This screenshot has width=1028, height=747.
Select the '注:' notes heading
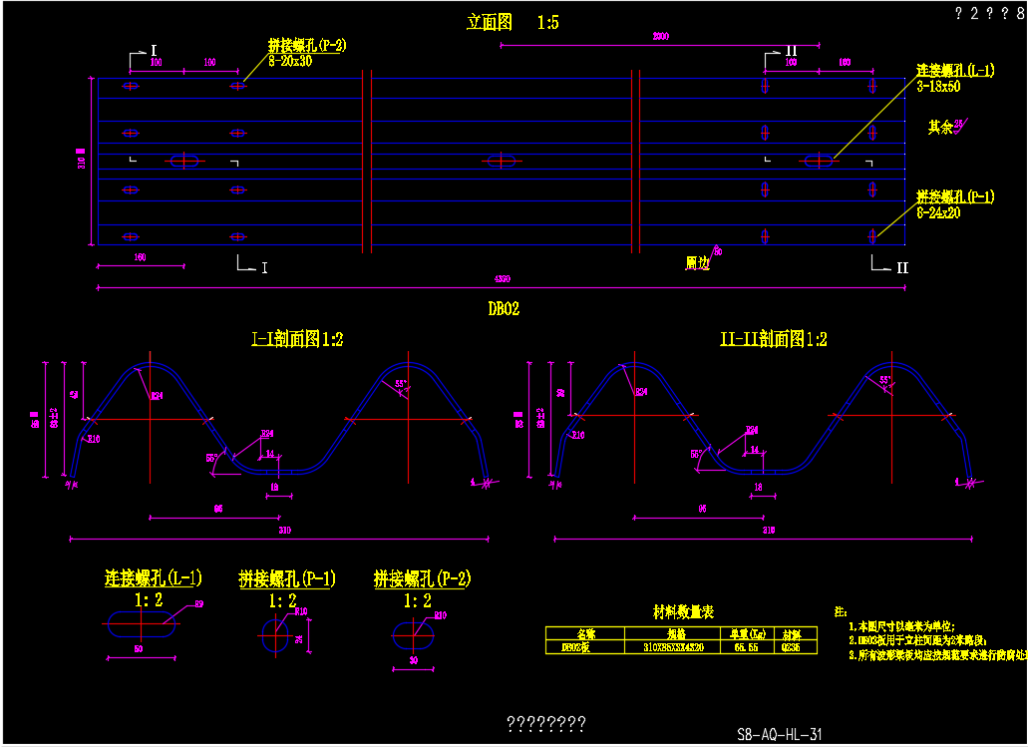point(841,612)
